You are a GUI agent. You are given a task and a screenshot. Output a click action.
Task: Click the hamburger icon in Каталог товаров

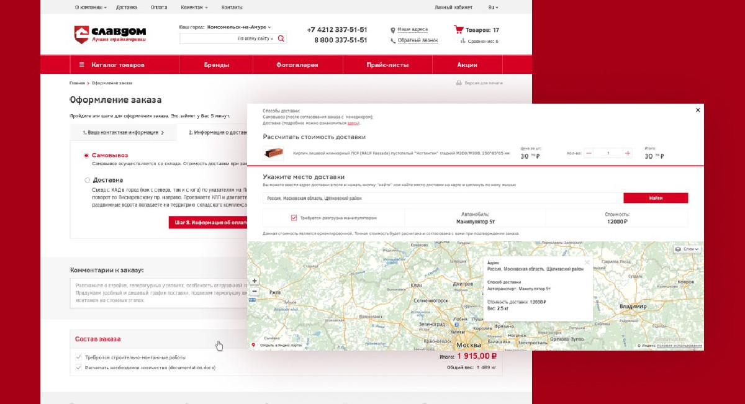coord(81,65)
